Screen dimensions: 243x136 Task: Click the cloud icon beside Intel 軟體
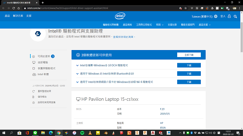pos(34,75)
